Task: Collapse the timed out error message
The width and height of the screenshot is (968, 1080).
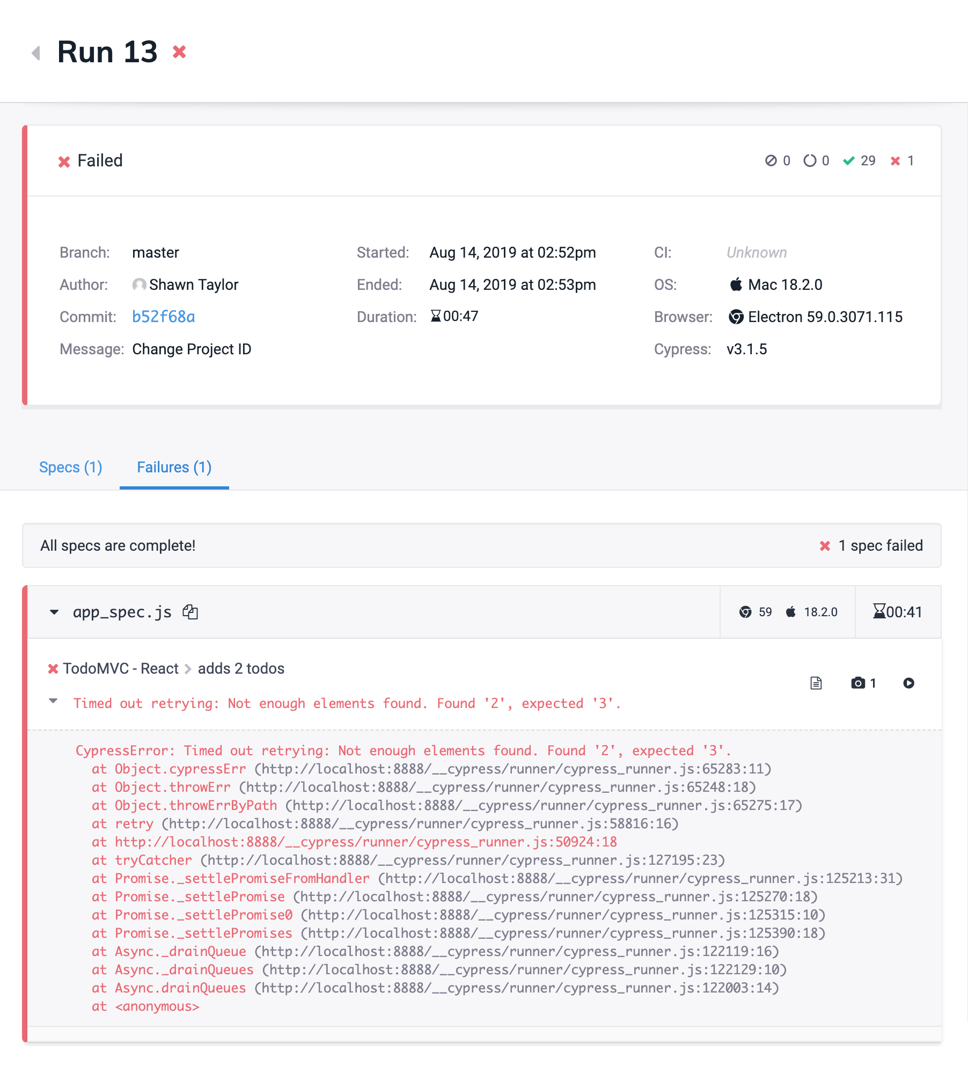Action: coord(53,701)
